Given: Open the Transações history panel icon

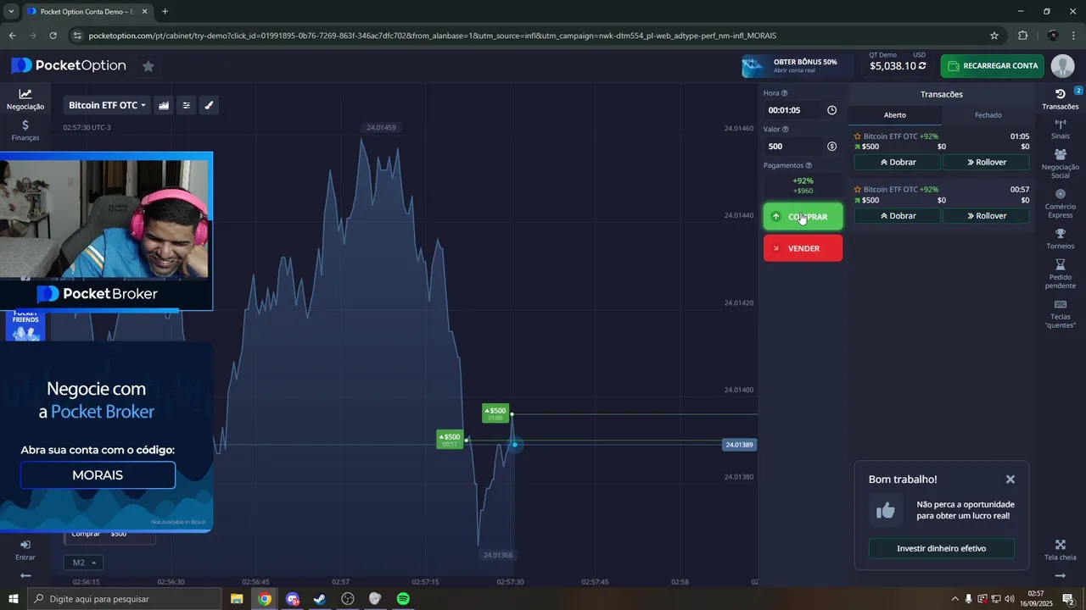Looking at the screenshot, I should coord(1061,99).
